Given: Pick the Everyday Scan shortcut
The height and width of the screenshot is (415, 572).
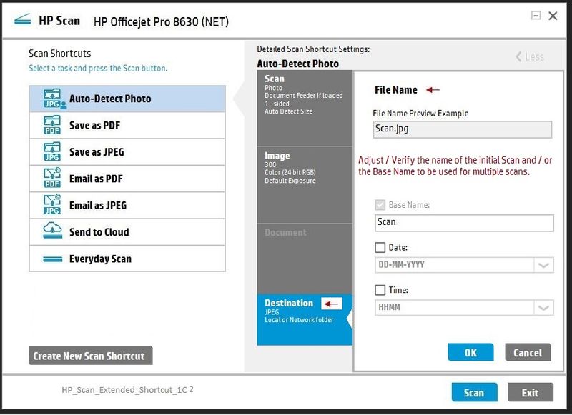Looking at the screenshot, I should pyautogui.click(x=127, y=259).
